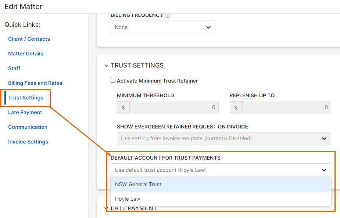Open Billing Fees and Rates link
The image size is (340, 218).
click(x=35, y=83)
